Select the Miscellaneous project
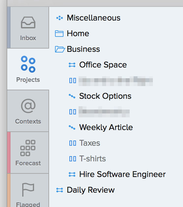This screenshot has height=207, width=183. click(94, 18)
